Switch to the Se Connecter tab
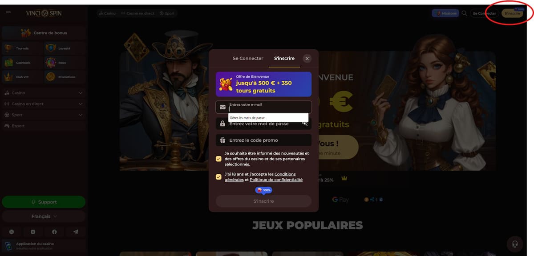Screen dimensions: 534x256 [x=248, y=59]
